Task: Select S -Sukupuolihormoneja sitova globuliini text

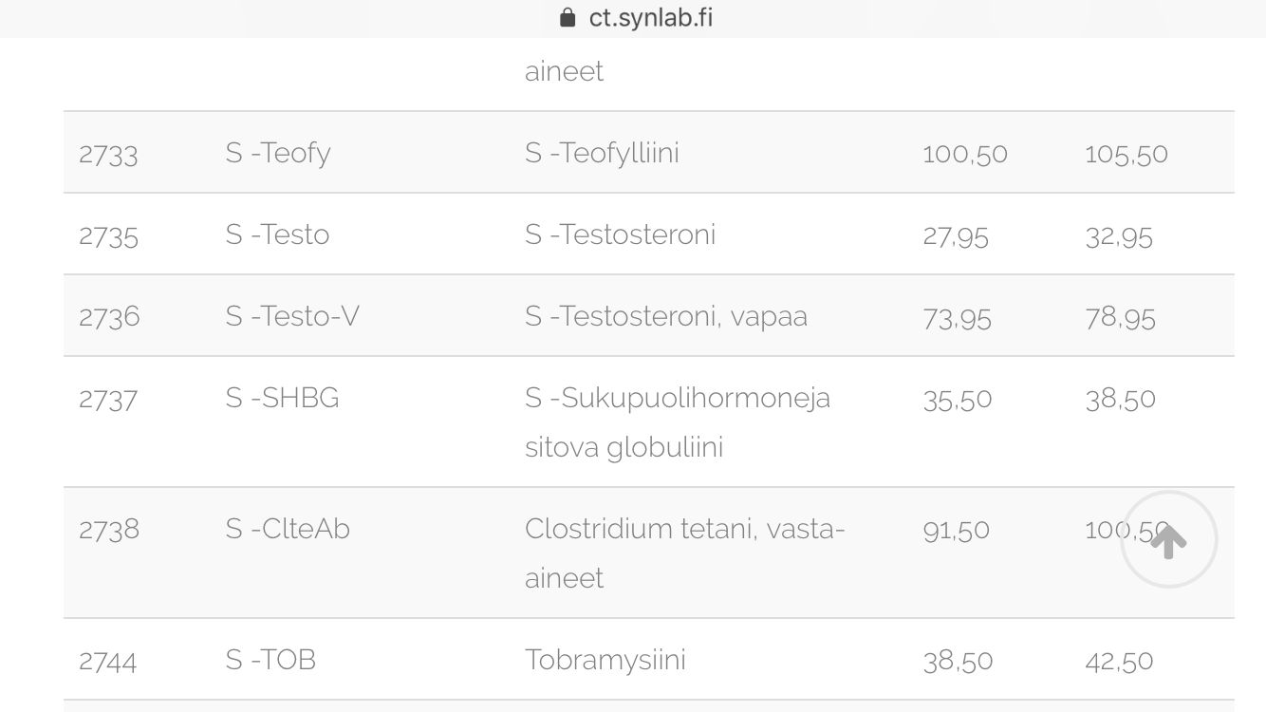Action: (678, 422)
